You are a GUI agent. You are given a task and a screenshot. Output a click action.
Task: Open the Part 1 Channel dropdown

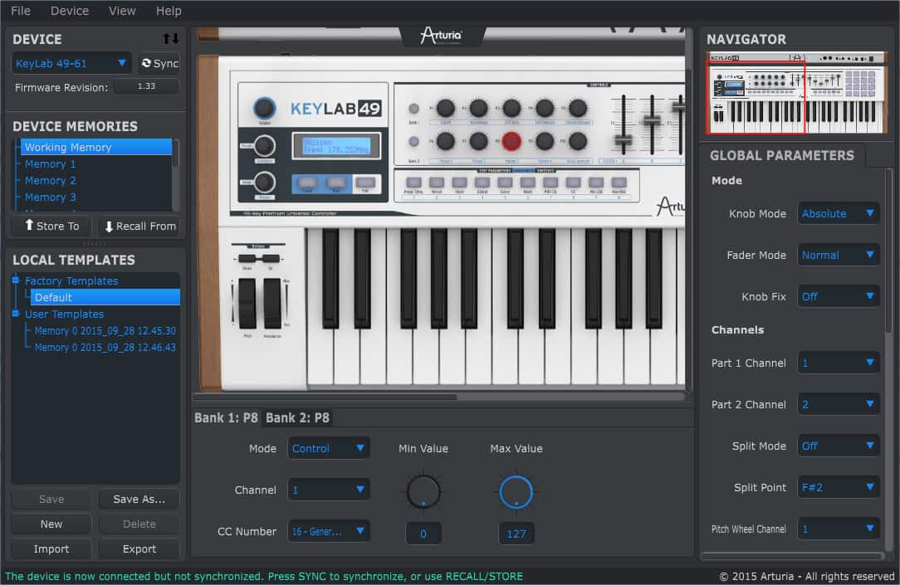pos(838,363)
